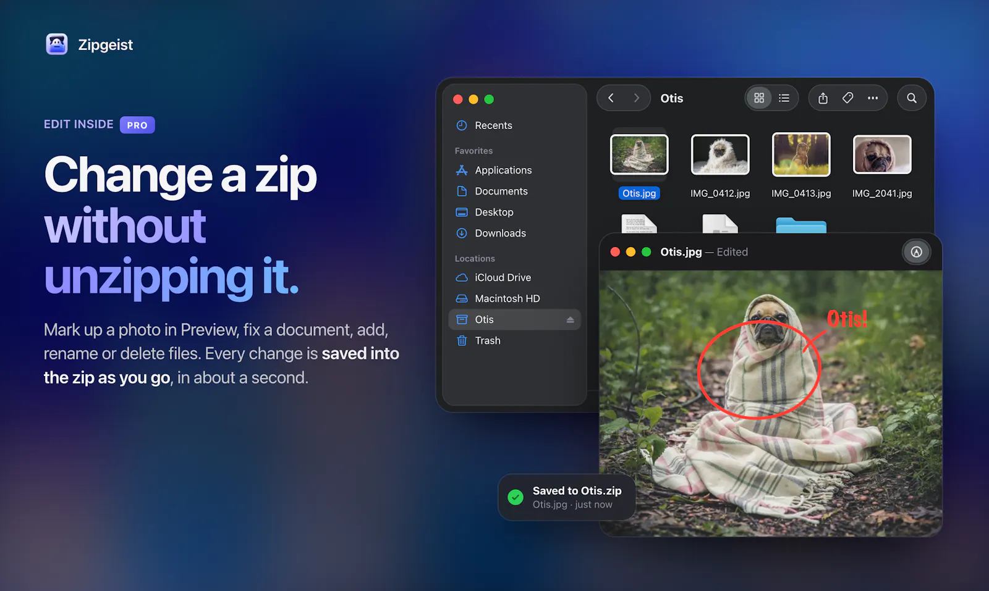Click the Otis.jpg file name label
989x591 pixels.
pyautogui.click(x=639, y=193)
